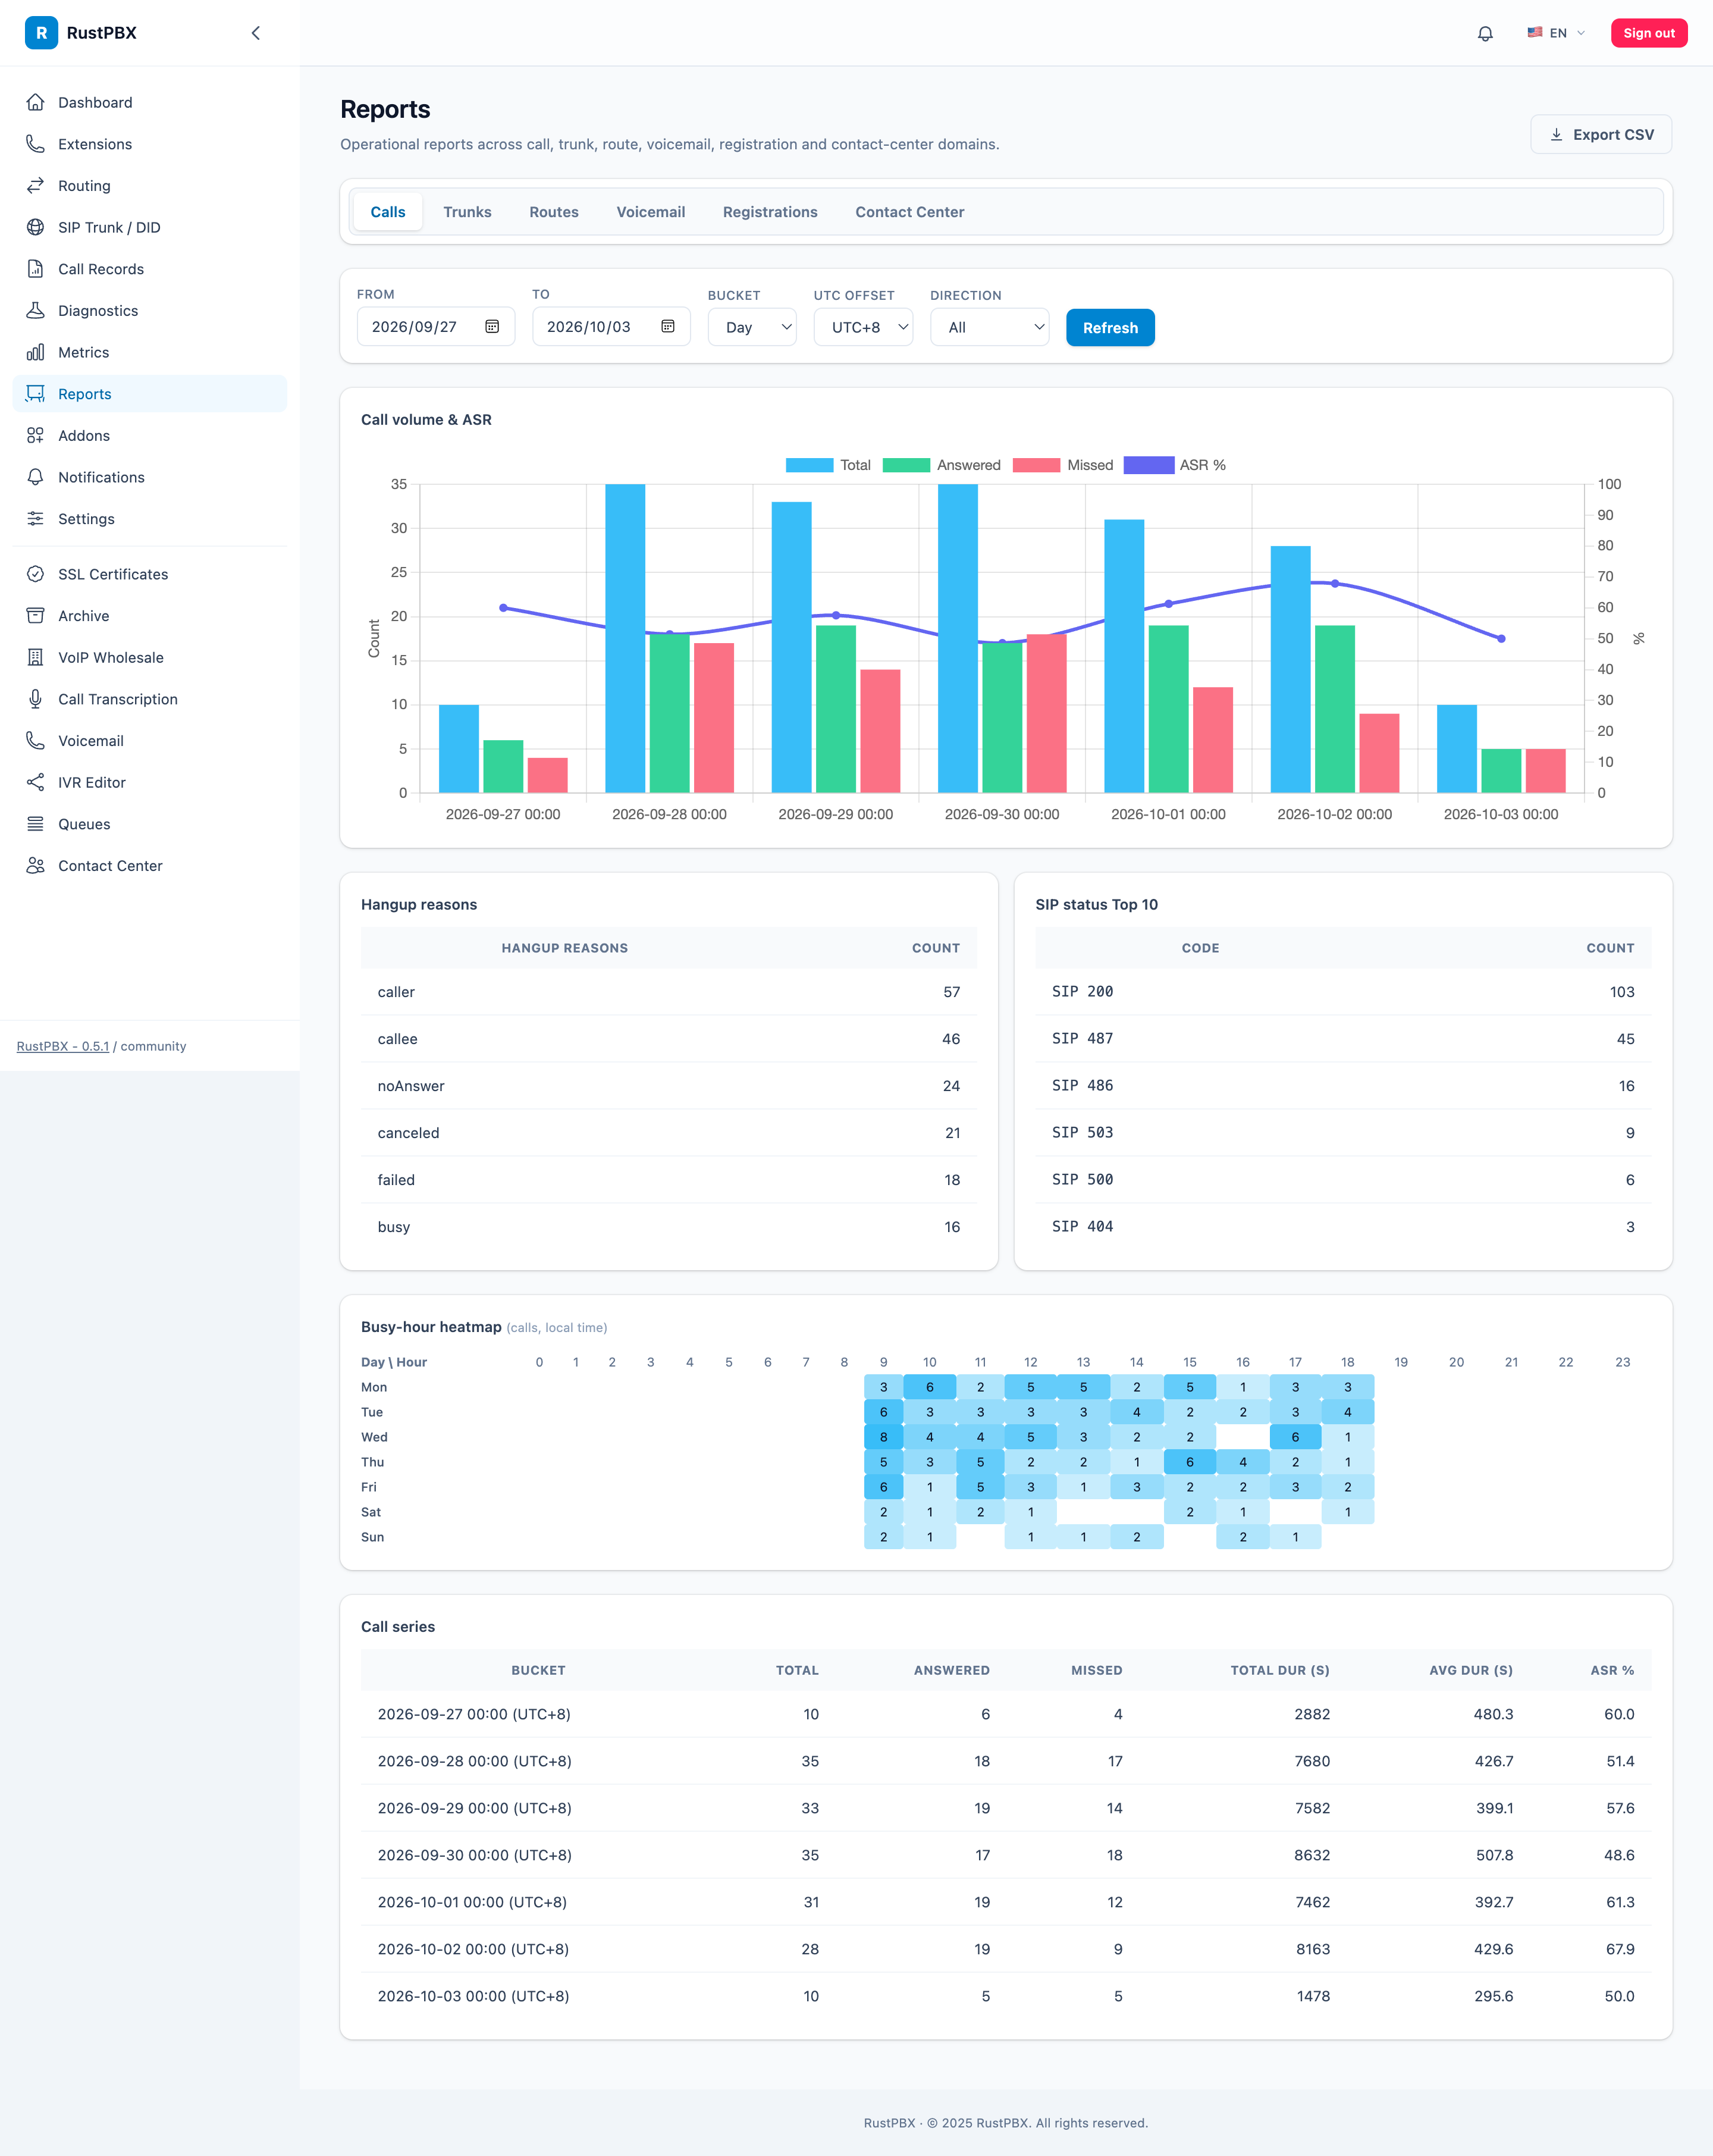This screenshot has height=2156, width=1713.
Task: Click the SIP 487 status row
Action: pyautogui.click(x=1343, y=1039)
